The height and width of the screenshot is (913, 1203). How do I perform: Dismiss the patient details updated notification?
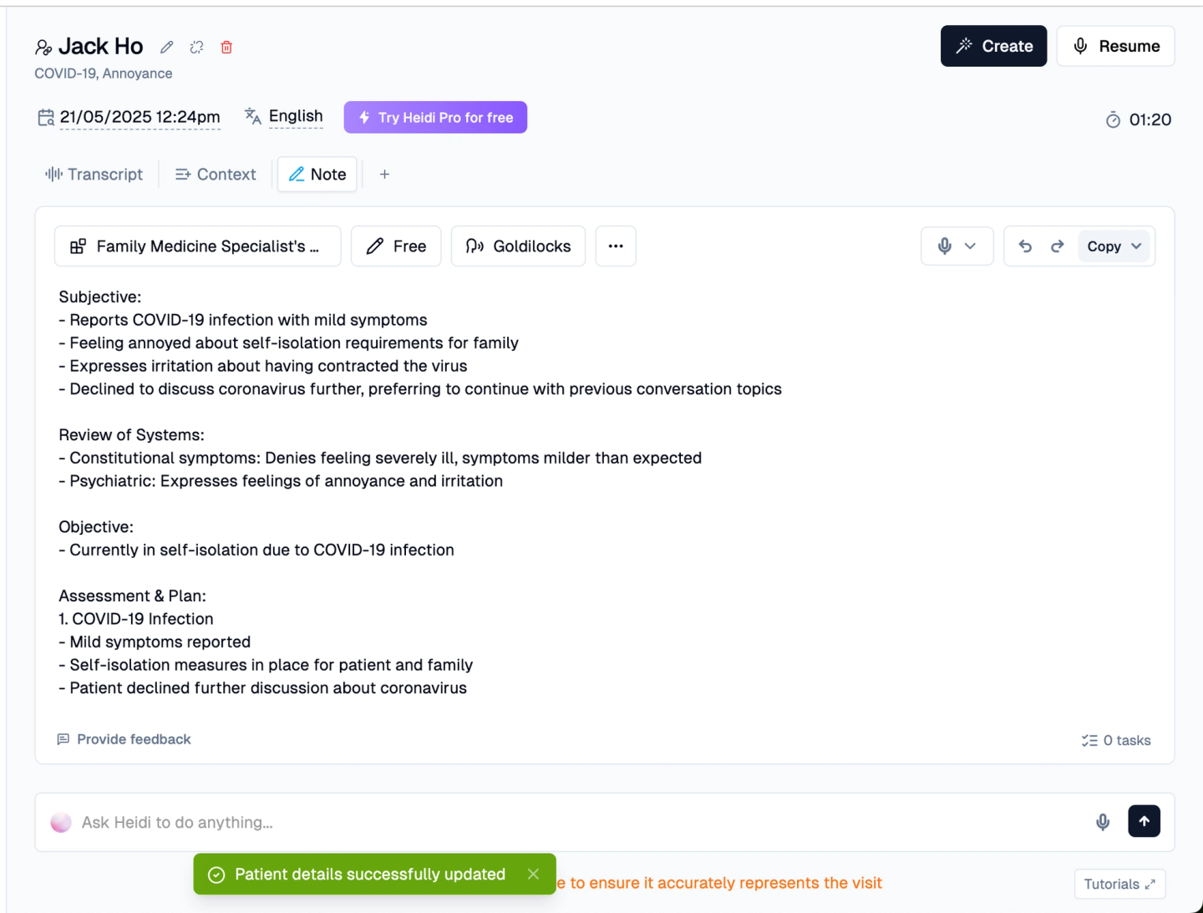[533, 874]
